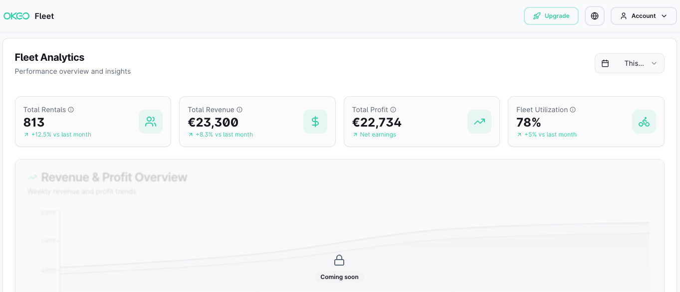Click the Total Profit trend arrow icon
680x292 pixels.
[x=479, y=122]
